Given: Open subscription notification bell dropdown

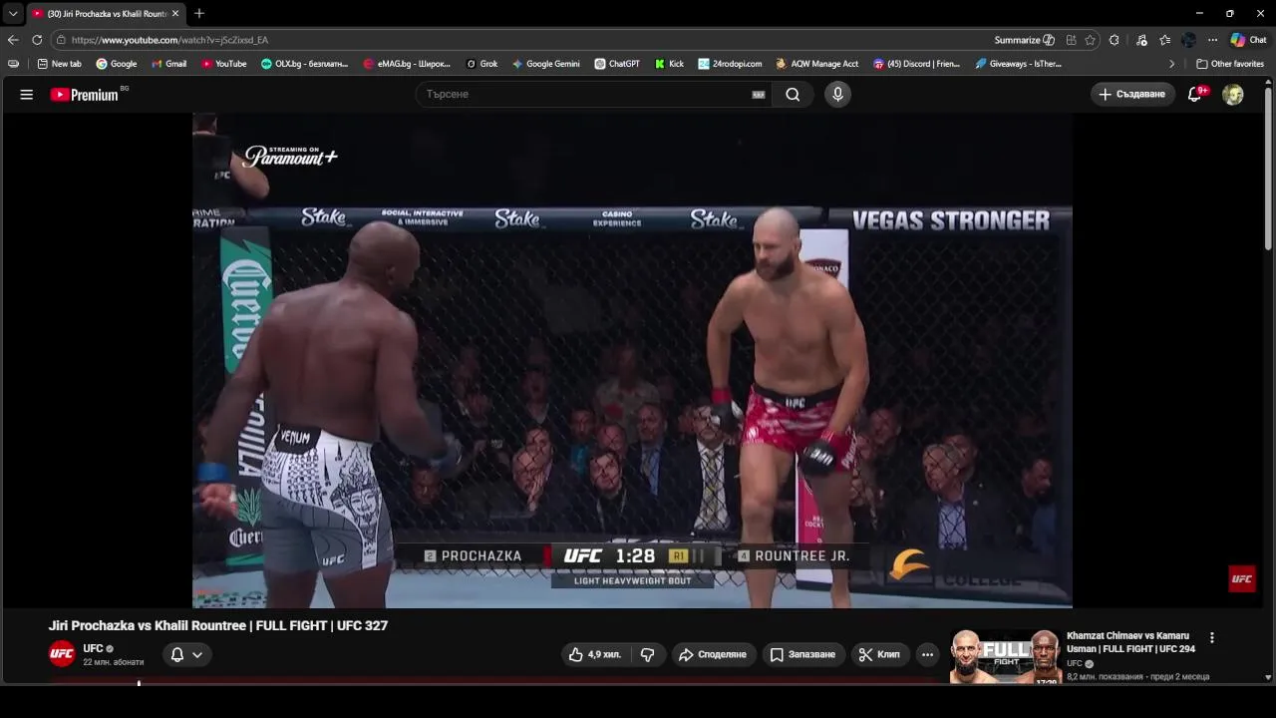Looking at the screenshot, I should [x=186, y=655].
